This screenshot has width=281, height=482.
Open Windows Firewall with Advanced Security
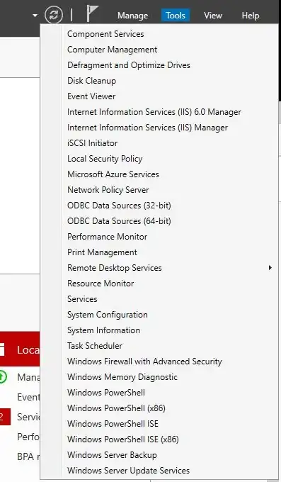click(144, 361)
